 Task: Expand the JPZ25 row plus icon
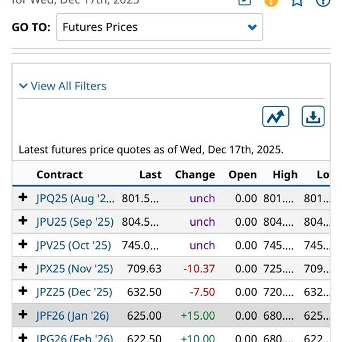point(23,291)
